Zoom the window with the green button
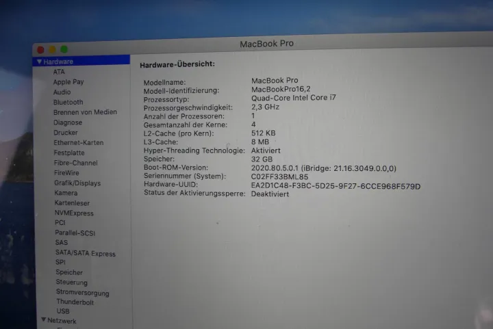The width and height of the screenshot is (493, 329). coord(64,49)
